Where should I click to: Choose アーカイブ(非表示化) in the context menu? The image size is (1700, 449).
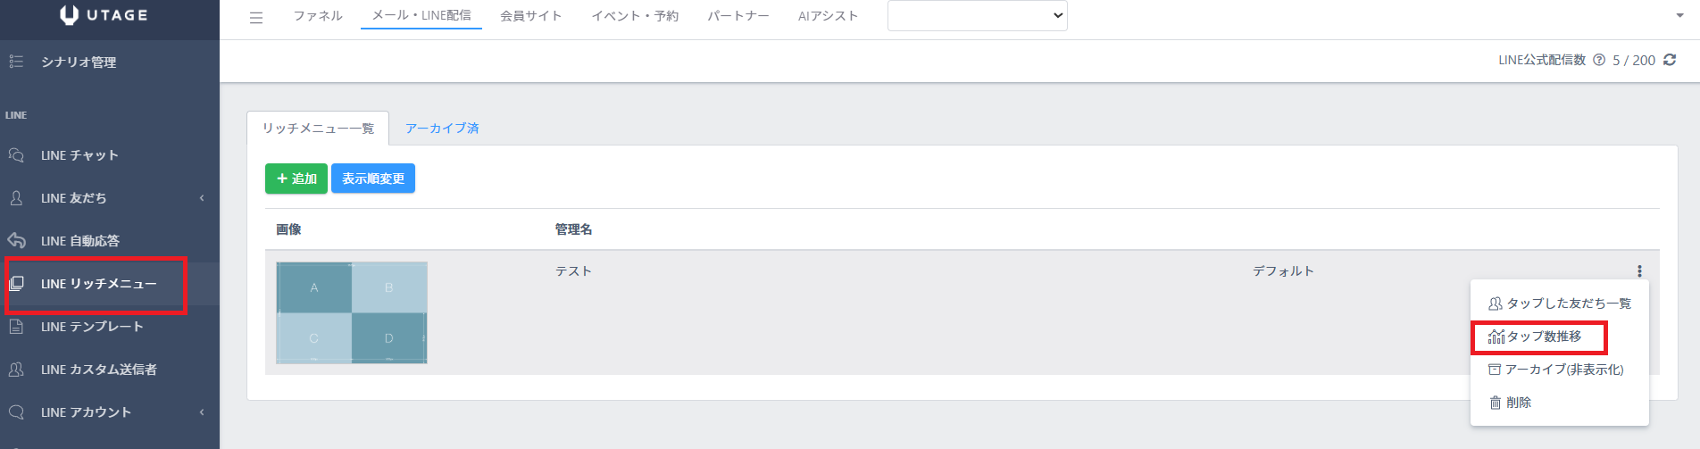tap(1555, 370)
